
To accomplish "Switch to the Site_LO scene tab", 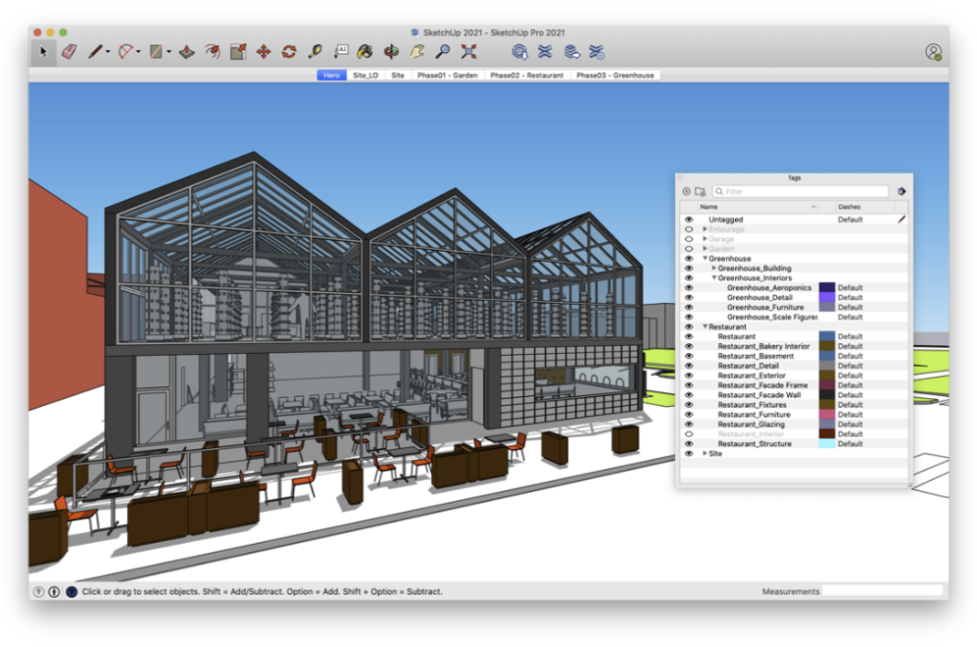I will click(365, 75).
